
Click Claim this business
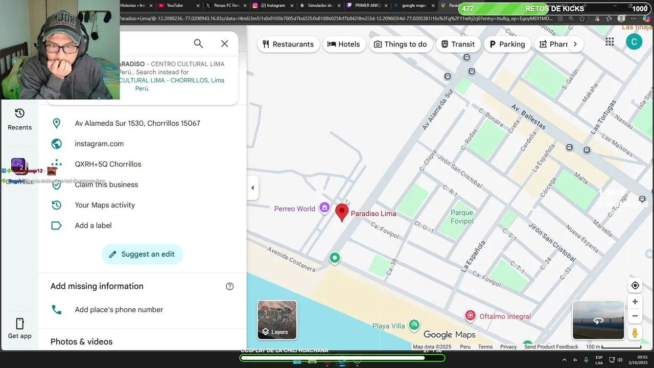click(106, 185)
